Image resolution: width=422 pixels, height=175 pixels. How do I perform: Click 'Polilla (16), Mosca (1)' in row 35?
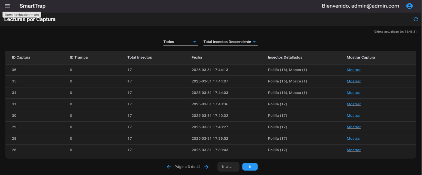click(288, 81)
